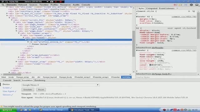Screen dimensions: 200x112
Task: Switch to the Profiles panel
Action: tap(54, 5)
